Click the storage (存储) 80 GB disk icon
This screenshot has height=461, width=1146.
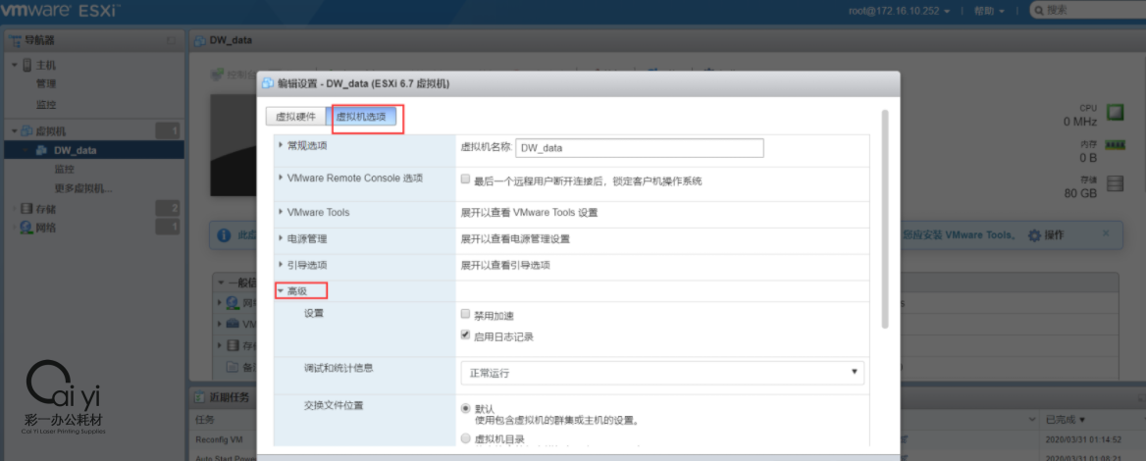pyautogui.click(x=1115, y=183)
